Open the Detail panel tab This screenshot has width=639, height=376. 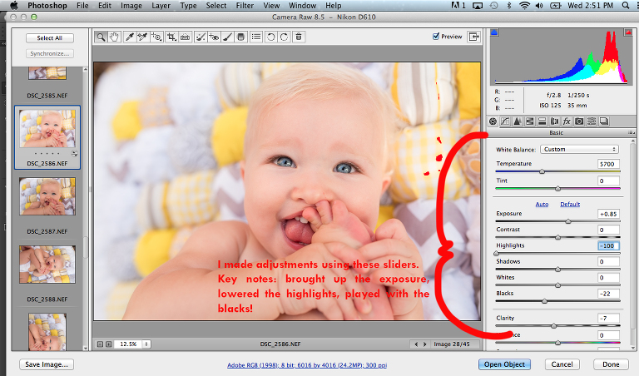coord(518,121)
